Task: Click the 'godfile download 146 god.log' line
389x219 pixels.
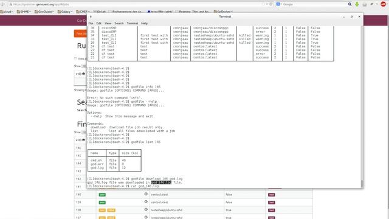Action: 157,179
